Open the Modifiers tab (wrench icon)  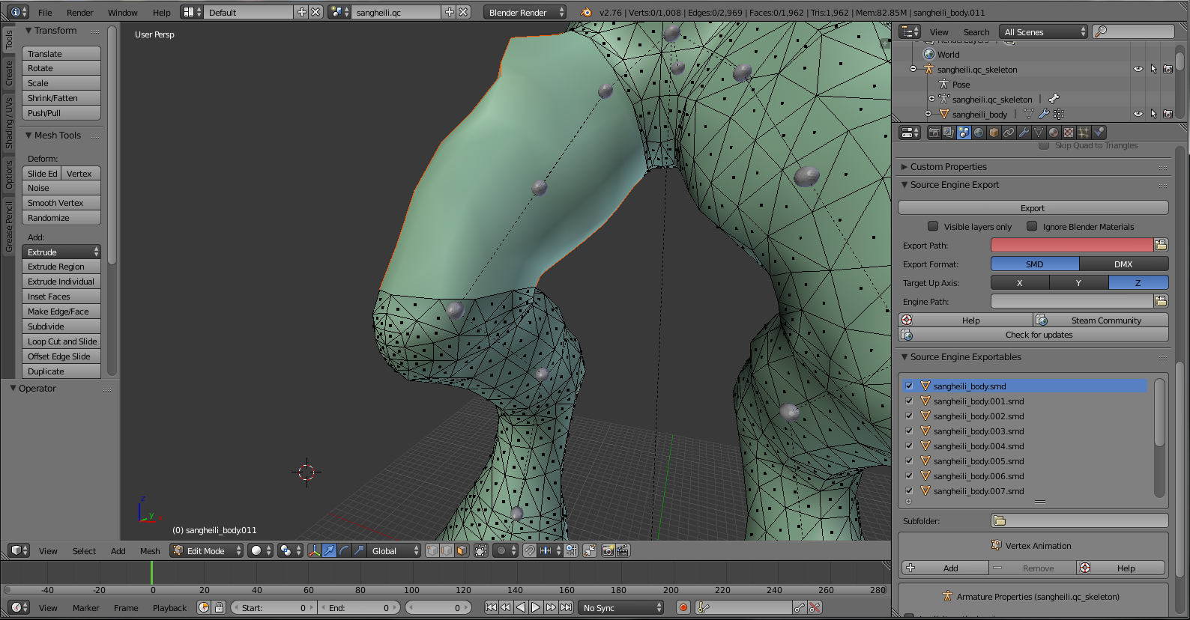click(x=1024, y=133)
